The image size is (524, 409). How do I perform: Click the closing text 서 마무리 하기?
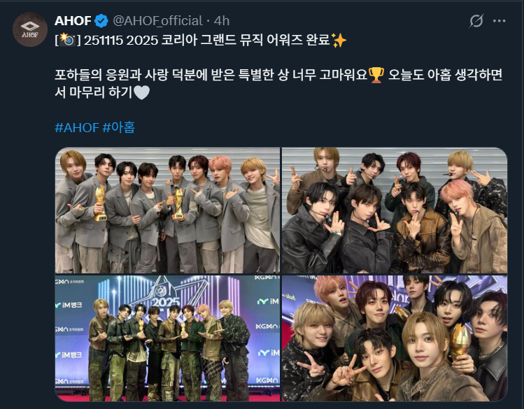(x=94, y=92)
